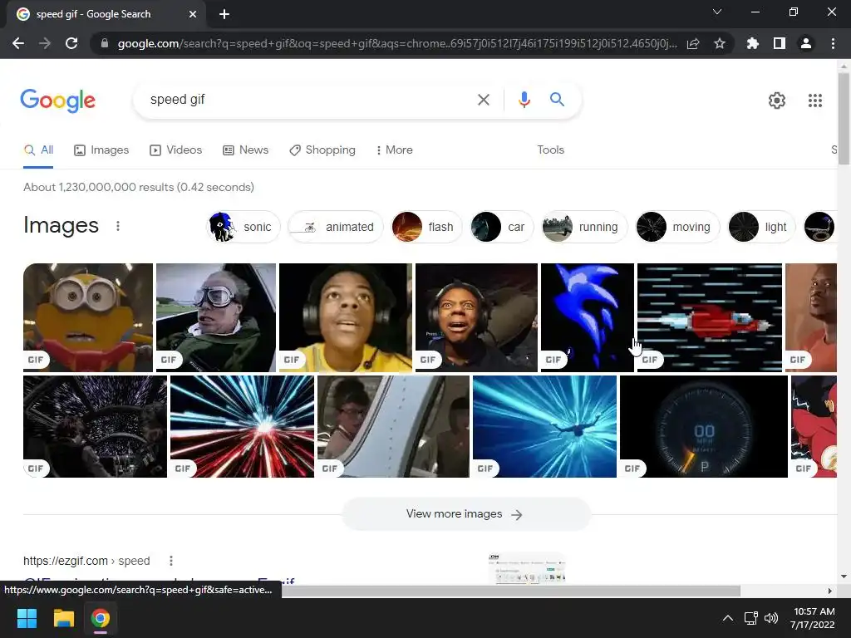Click View more images button
Image resolution: width=851 pixels, height=638 pixels.
tap(465, 513)
